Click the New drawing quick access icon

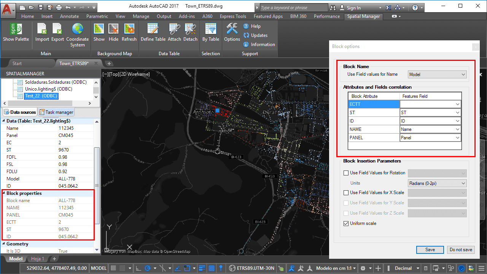(x=22, y=7)
